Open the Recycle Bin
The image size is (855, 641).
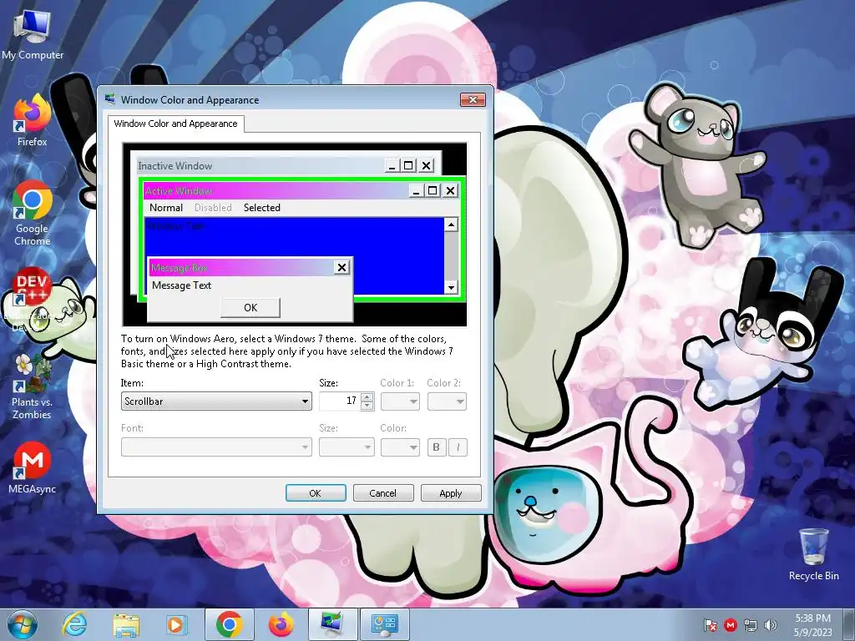pos(813,554)
